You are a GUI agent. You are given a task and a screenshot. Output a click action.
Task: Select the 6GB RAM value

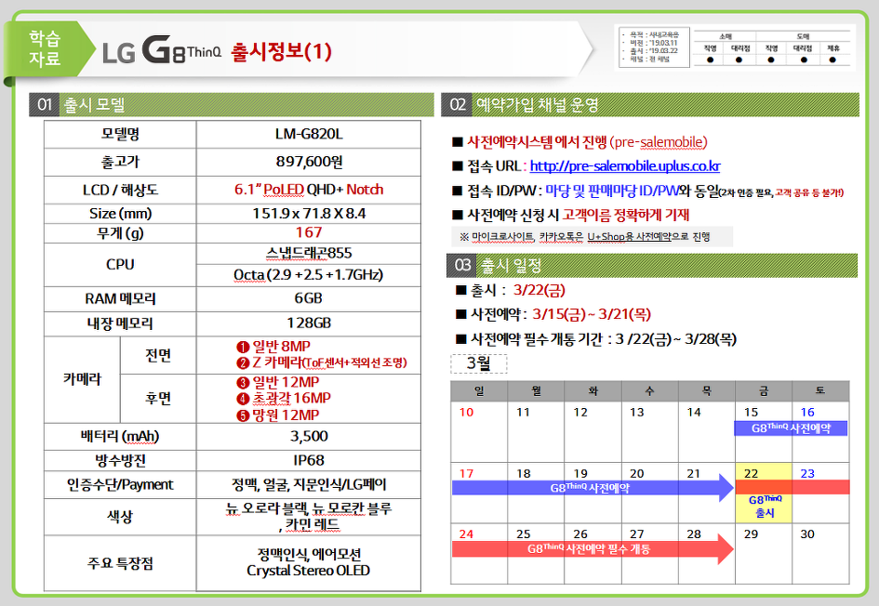point(308,298)
